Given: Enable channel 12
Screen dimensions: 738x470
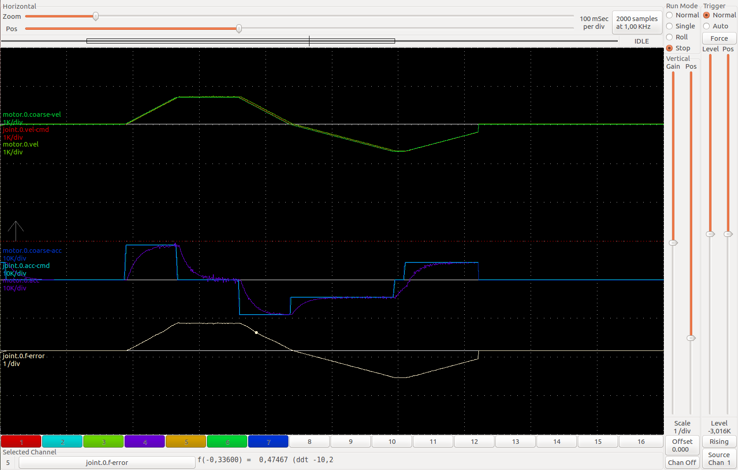Looking at the screenshot, I should 474,442.
